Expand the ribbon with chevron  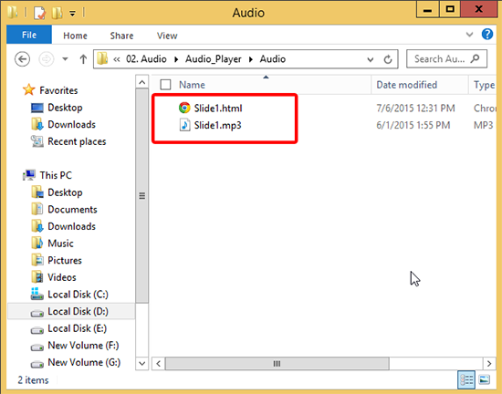point(469,35)
